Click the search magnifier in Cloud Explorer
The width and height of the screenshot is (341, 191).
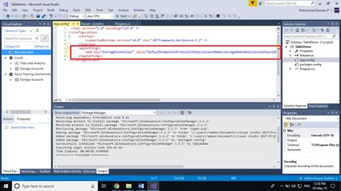click(x=45, y=38)
